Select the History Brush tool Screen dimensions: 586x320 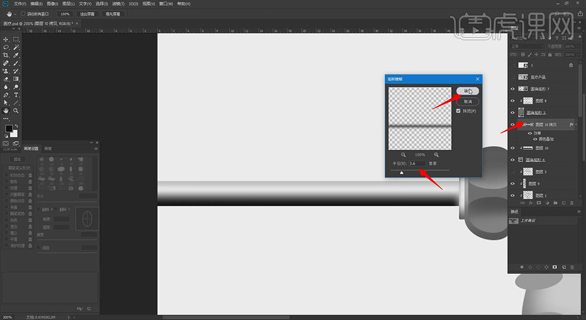point(16,71)
